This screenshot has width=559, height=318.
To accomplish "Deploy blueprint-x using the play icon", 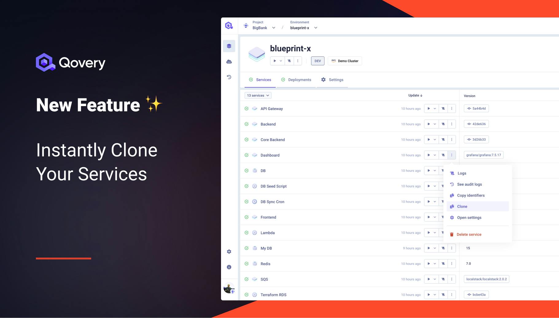I will (x=275, y=61).
